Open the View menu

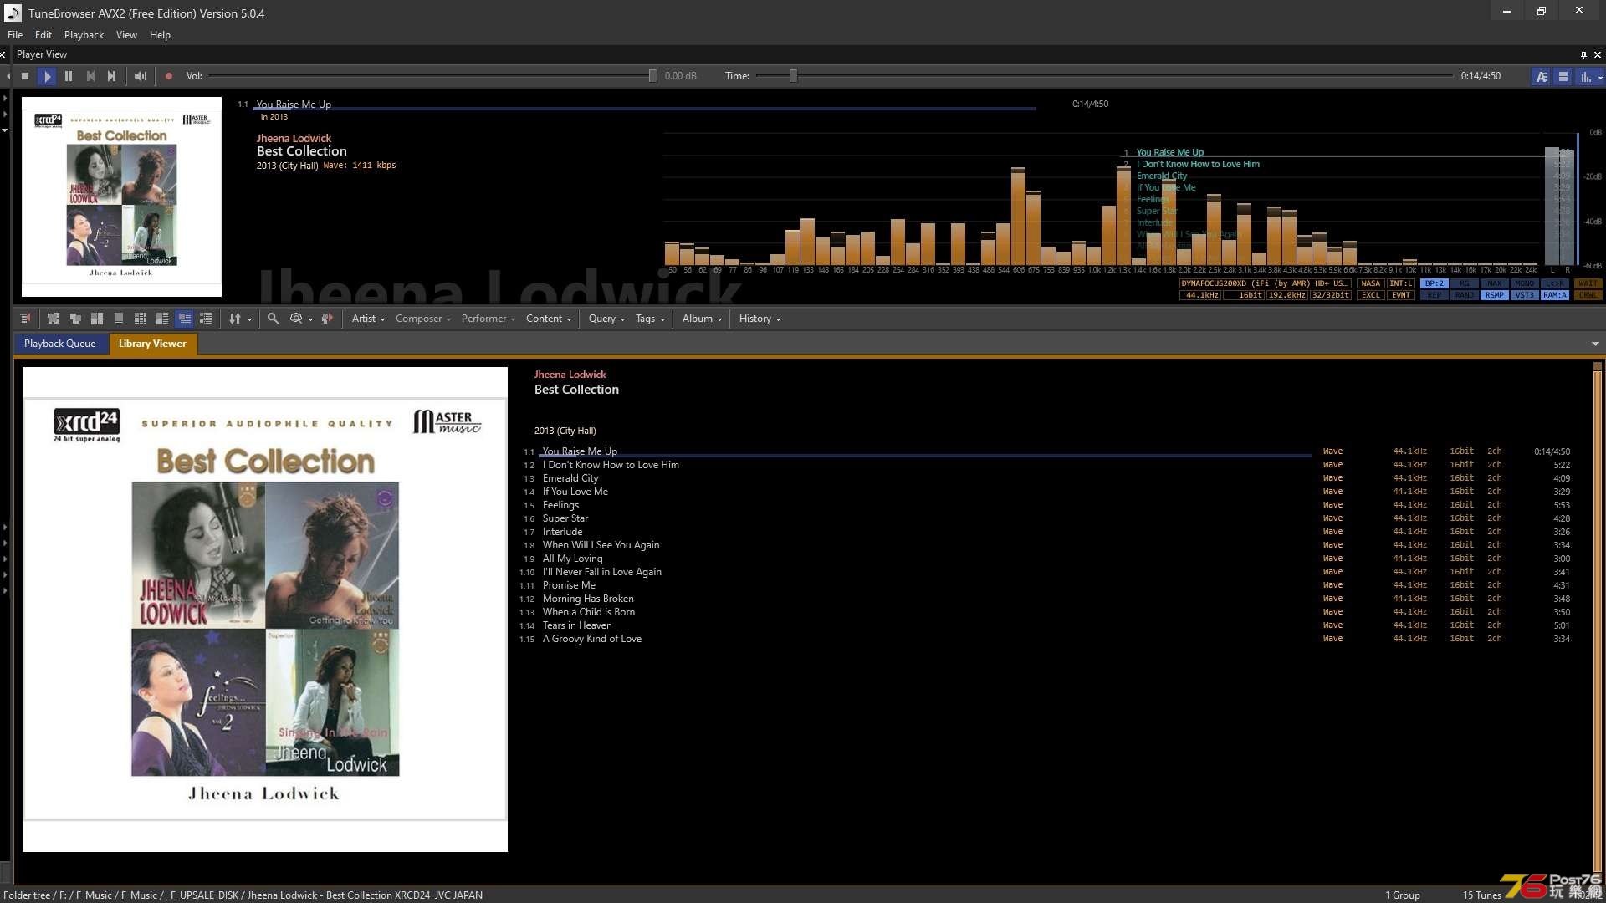pos(126,35)
